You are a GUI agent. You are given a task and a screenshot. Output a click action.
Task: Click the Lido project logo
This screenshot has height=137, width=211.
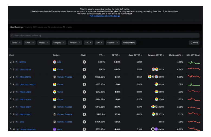[x=54, y=62]
